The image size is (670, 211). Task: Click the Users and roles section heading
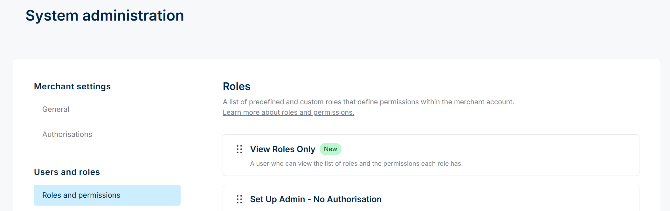(x=67, y=172)
